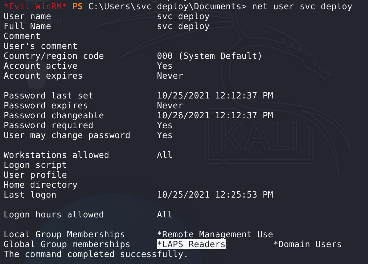Screen dimensions: 368x264
Task: Click the Last logon timestamp value
Action: [x=215, y=195]
